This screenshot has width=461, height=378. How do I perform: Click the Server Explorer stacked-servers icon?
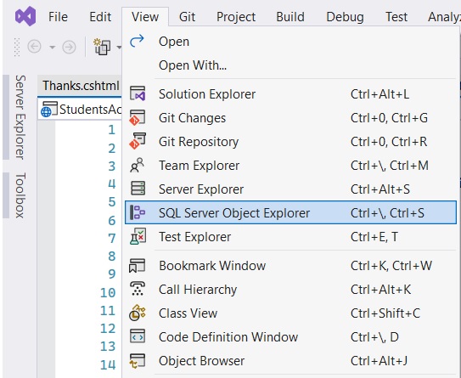tap(138, 189)
